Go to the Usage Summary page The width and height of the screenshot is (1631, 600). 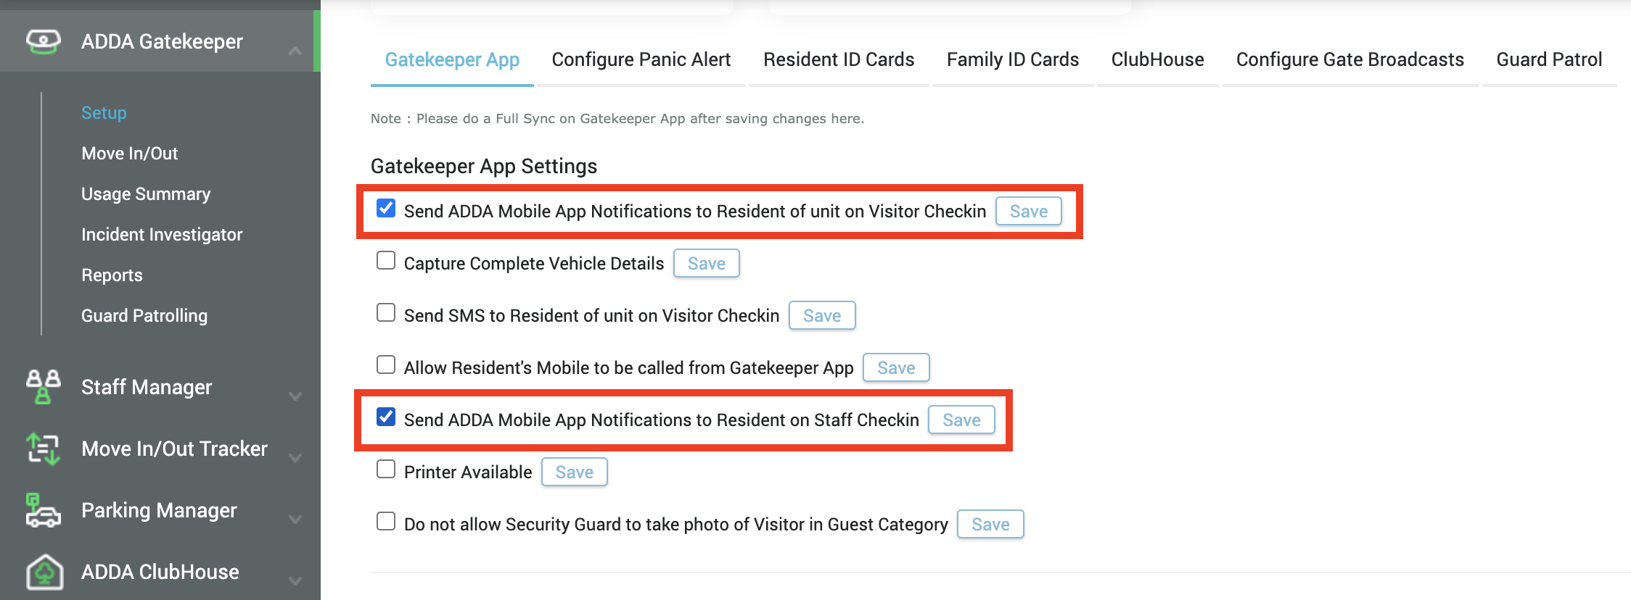(x=145, y=193)
